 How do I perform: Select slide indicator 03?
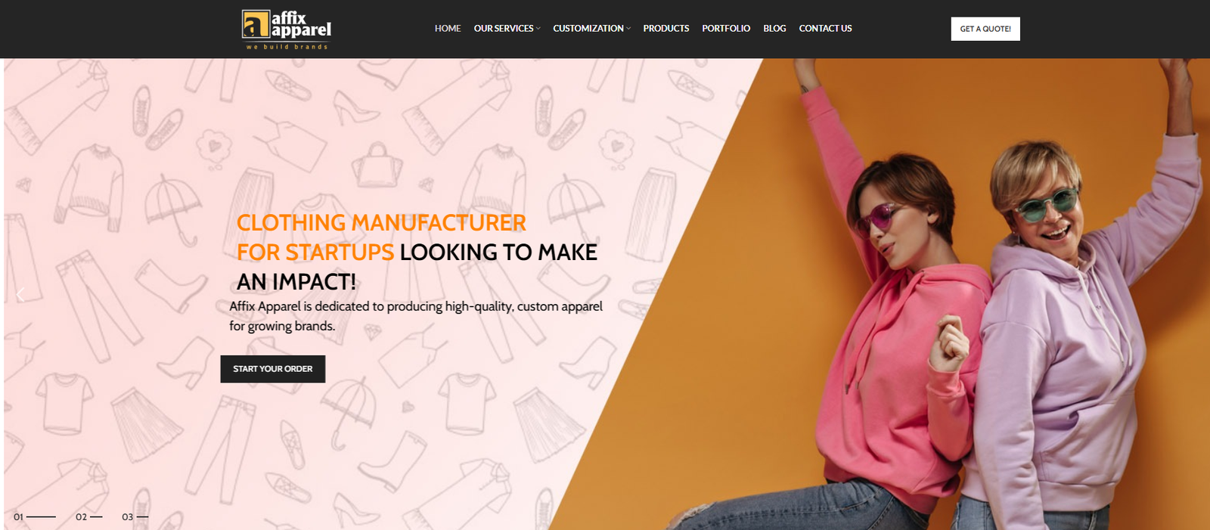pyautogui.click(x=135, y=517)
